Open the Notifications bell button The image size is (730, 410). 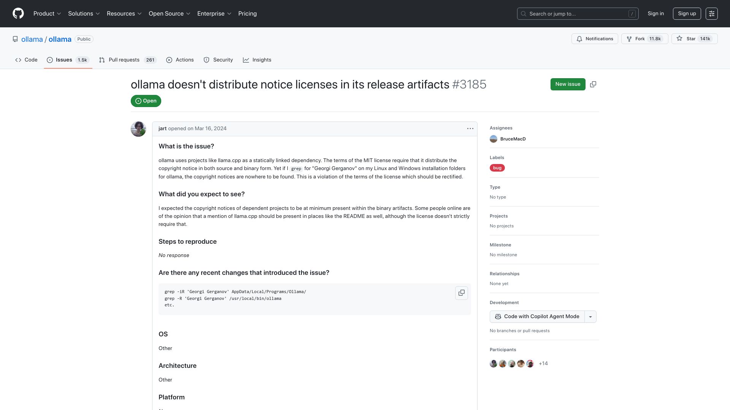click(595, 39)
